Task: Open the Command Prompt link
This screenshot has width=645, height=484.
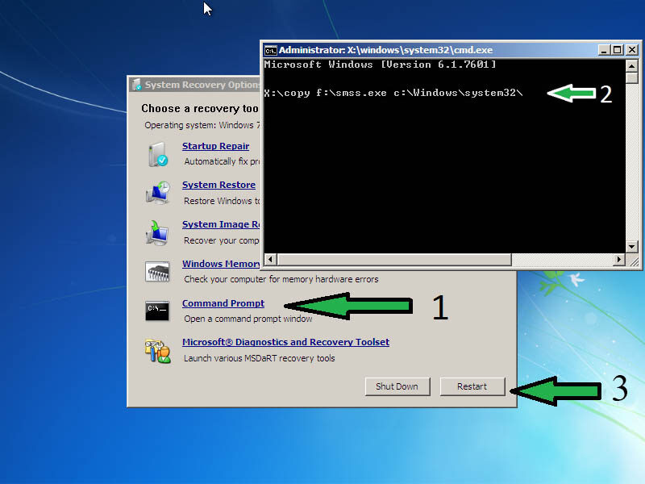Action: (x=223, y=303)
